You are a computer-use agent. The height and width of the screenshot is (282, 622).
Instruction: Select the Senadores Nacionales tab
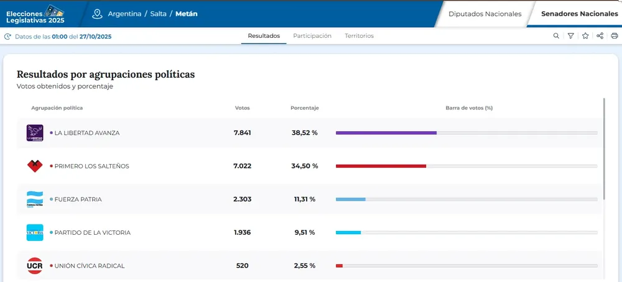pos(578,14)
